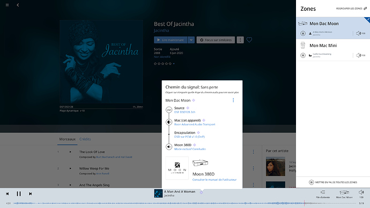
Task: Pause the Mon Mac Mini zone
Action: point(303,55)
